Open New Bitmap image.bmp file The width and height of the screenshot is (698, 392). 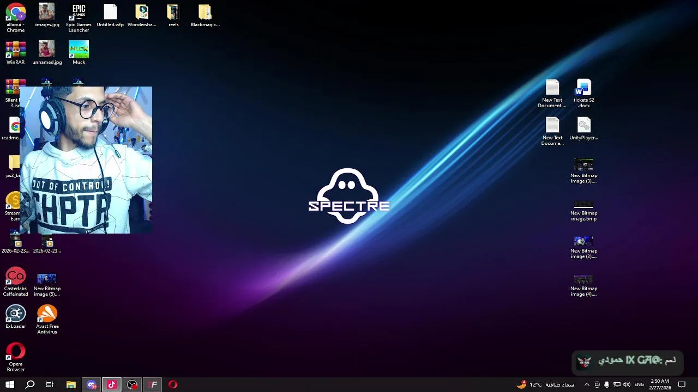click(583, 210)
